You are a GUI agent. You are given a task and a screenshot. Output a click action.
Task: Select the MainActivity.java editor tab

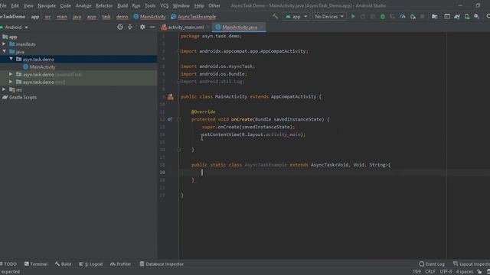pyautogui.click(x=240, y=27)
